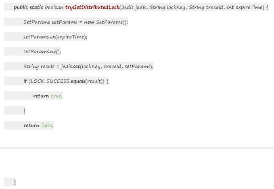Viewport: 274px width, 189px height.
Task: Click the 'public' keyword in the signature
Action: 21,8
